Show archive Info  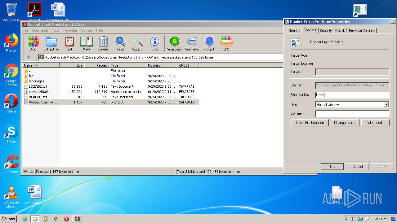[x=154, y=44]
